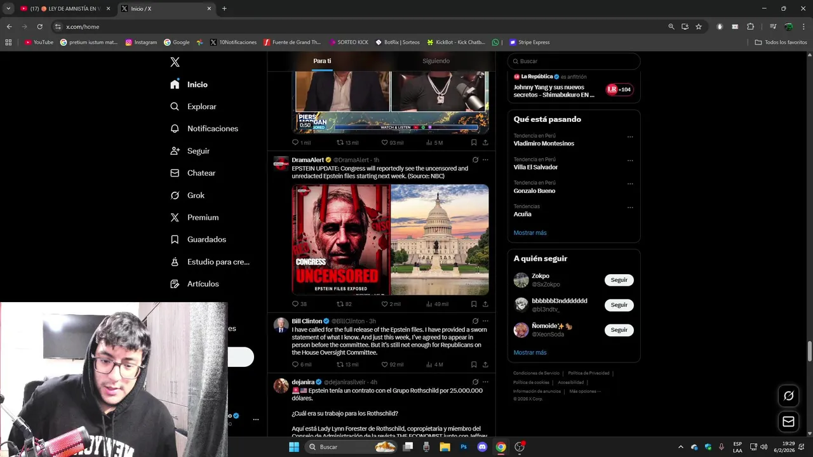Switch to LEY DE AMNISTÍA browser tab
The height and width of the screenshot is (457, 813).
point(65,9)
